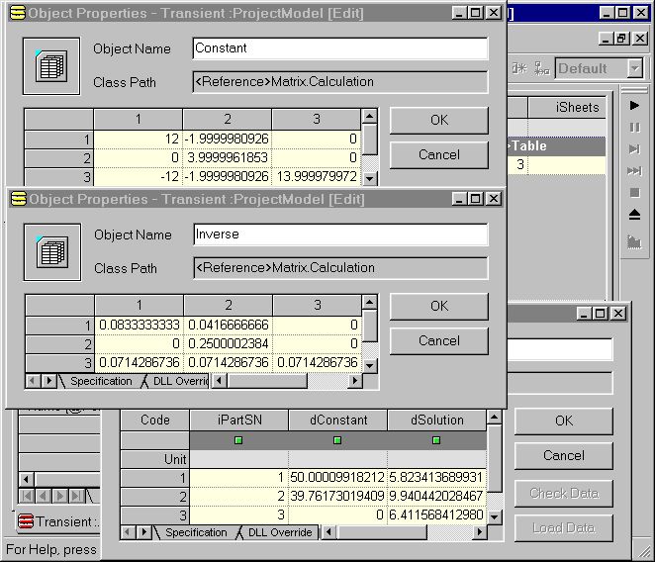Toggle the green indicator under iPartSN column
This screenshot has width=655, height=562.
coord(238,439)
